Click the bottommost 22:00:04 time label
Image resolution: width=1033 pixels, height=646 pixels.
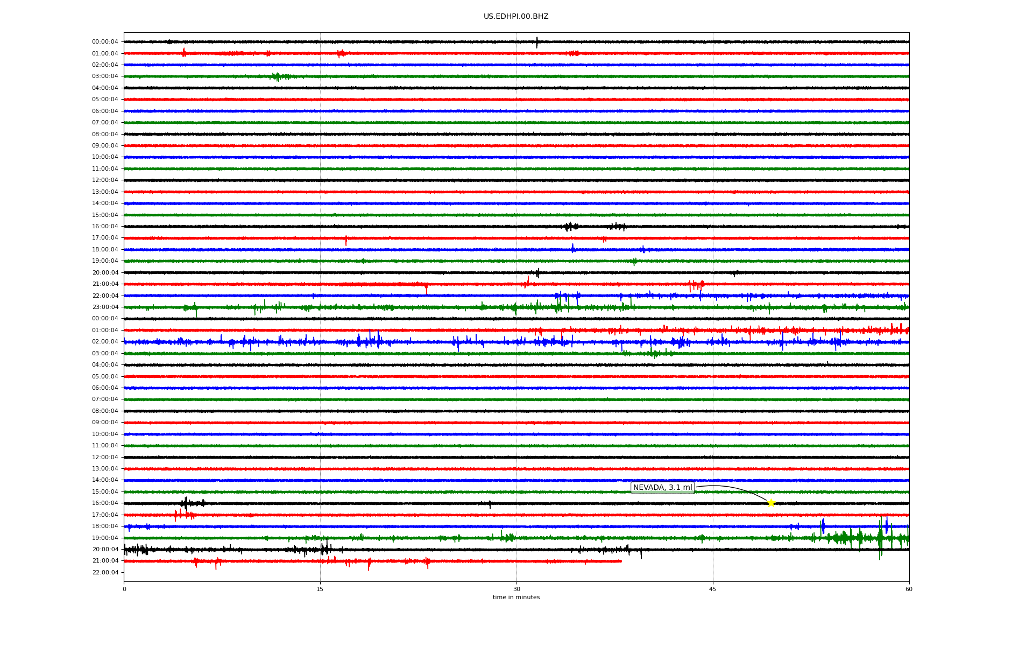[x=105, y=572]
